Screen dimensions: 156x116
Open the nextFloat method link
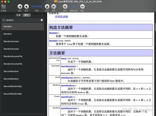coord(67,97)
